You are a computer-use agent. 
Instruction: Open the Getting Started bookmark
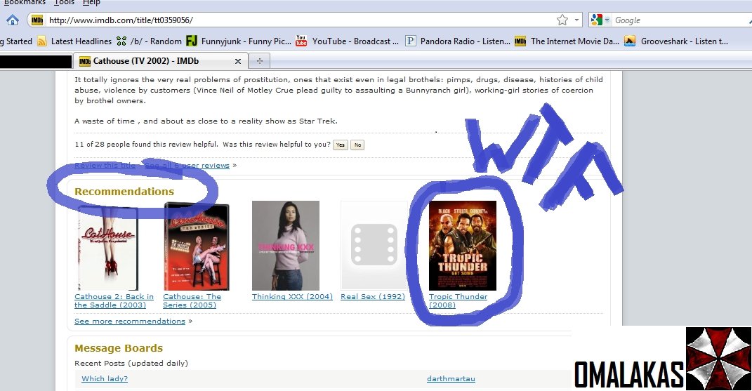coord(16,41)
